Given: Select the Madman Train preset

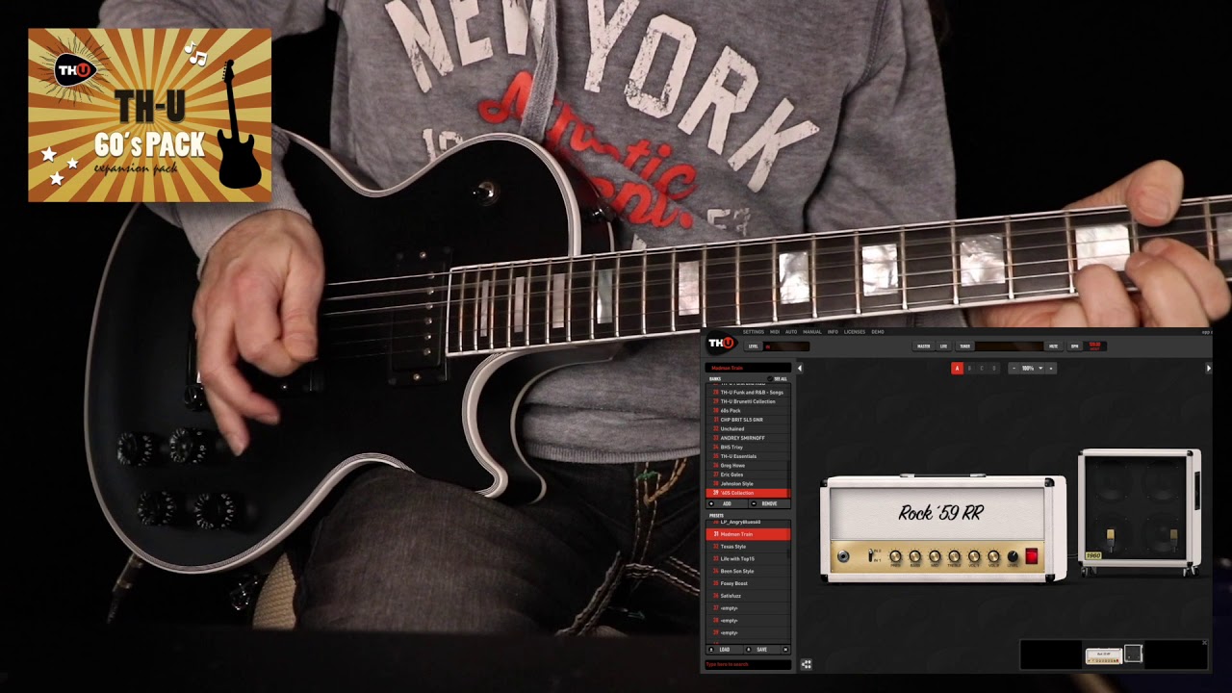Looking at the screenshot, I should tap(748, 534).
